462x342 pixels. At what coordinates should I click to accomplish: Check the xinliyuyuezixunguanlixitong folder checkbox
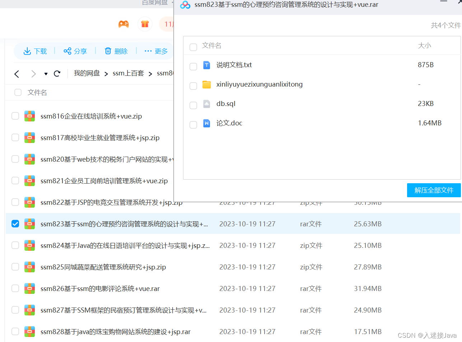point(193,86)
